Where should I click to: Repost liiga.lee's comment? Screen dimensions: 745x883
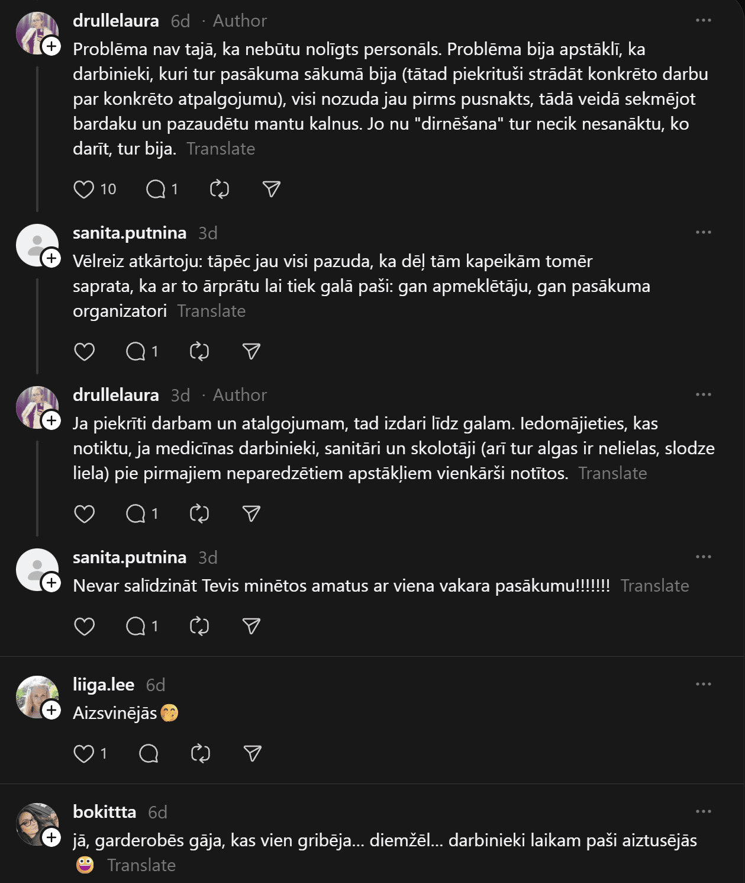tap(201, 754)
